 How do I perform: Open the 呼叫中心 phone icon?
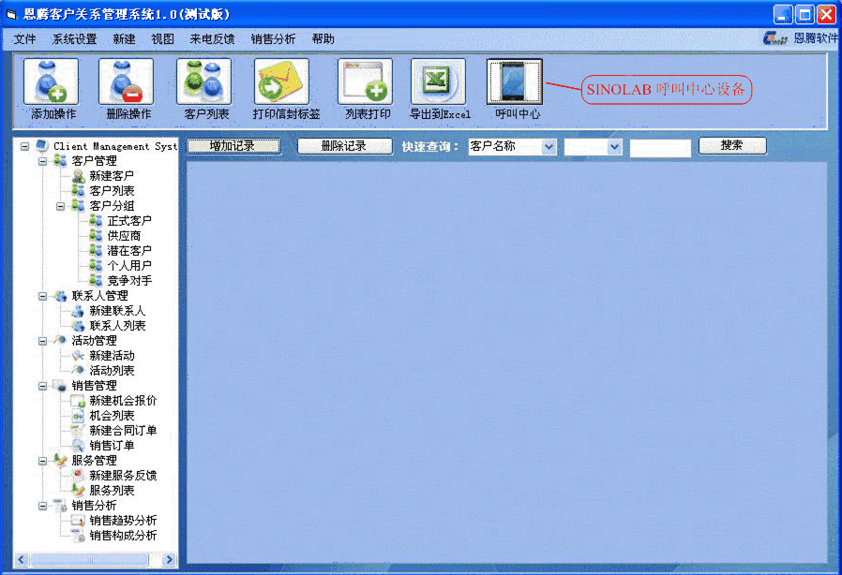[515, 81]
